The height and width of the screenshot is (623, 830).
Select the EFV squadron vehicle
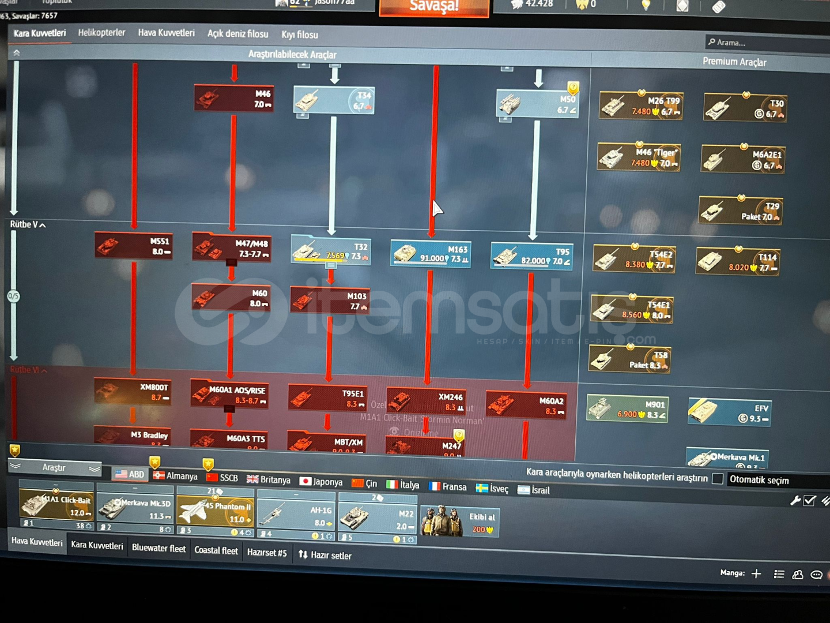coord(730,412)
